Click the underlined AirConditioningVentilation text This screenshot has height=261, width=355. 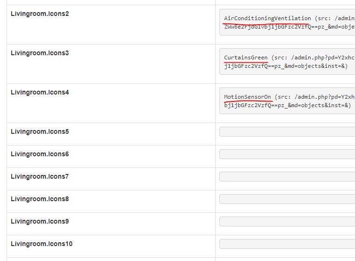point(267,18)
